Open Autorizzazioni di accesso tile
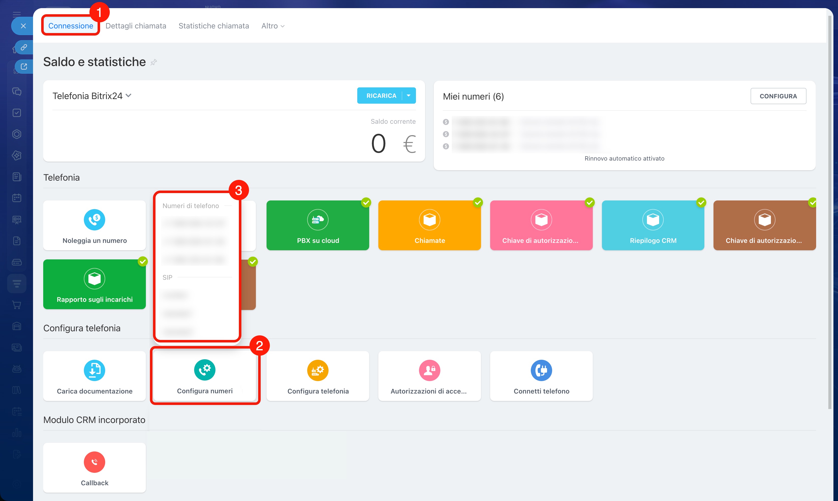This screenshot has height=501, width=838. [x=429, y=376]
